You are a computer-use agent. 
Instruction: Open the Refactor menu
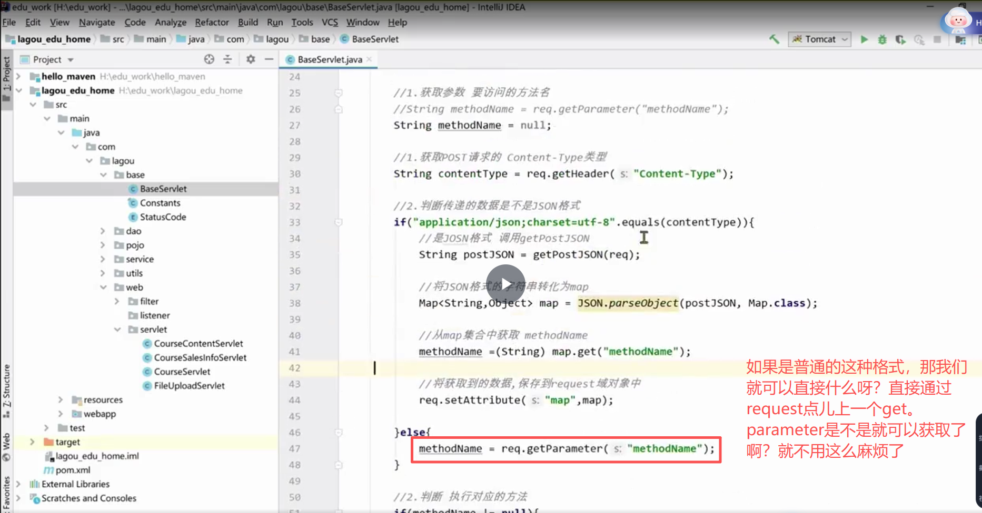212,22
